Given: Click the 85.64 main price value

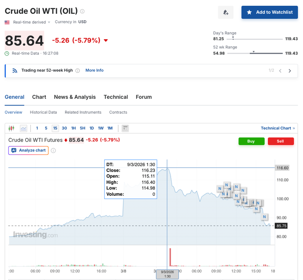Looking at the screenshot, I should (x=24, y=41).
